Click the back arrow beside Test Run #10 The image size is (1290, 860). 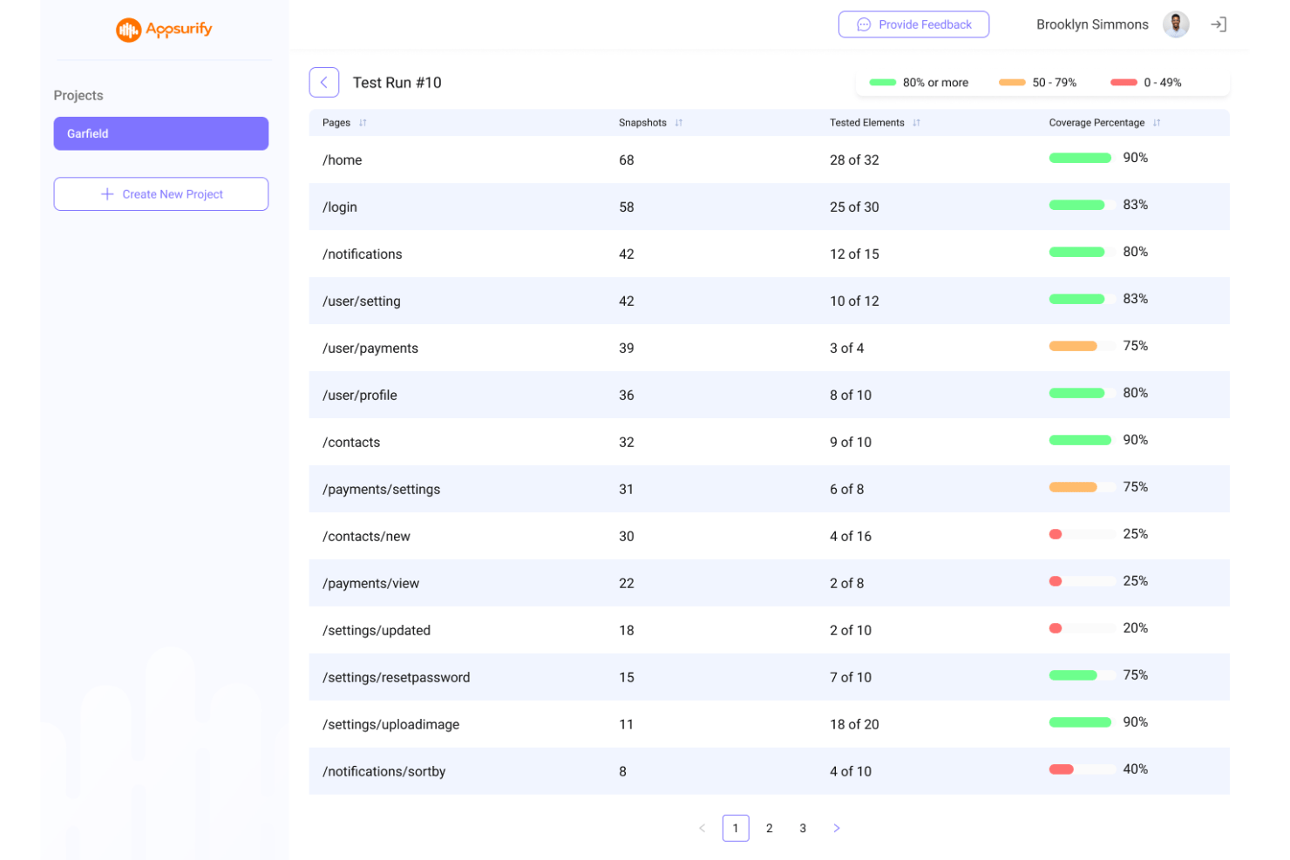(324, 83)
